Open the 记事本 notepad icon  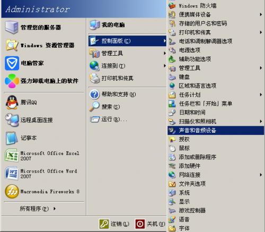pos(12,138)
